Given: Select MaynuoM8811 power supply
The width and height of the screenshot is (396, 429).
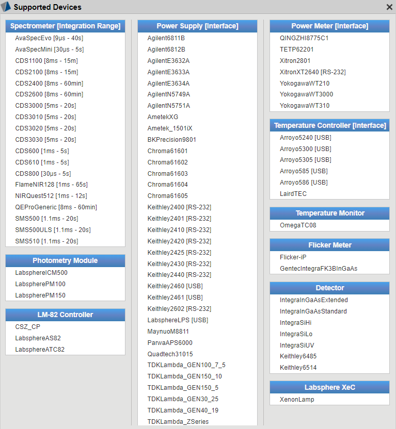Looking at the screenshot, I should pyautogui.click(x=168, y=332).
